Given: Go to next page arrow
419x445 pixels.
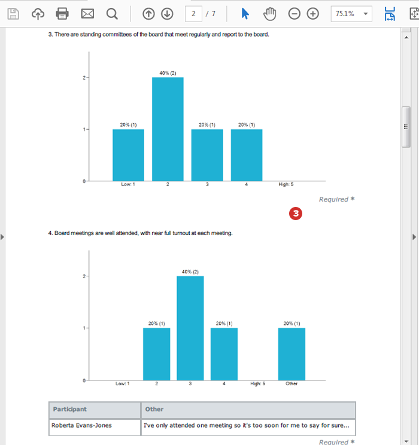Looking at the screenshot, I should point(168,14).
